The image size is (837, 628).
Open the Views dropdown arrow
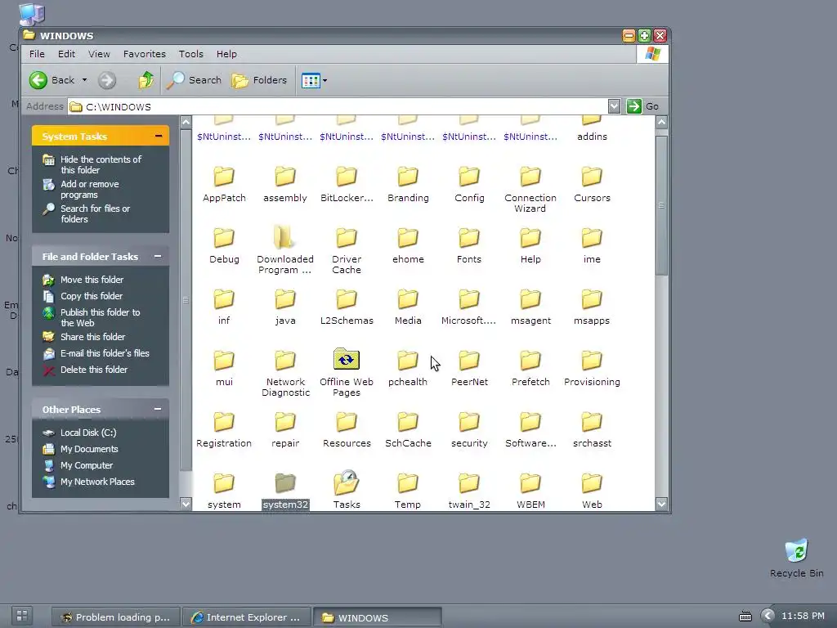point(325,81)
